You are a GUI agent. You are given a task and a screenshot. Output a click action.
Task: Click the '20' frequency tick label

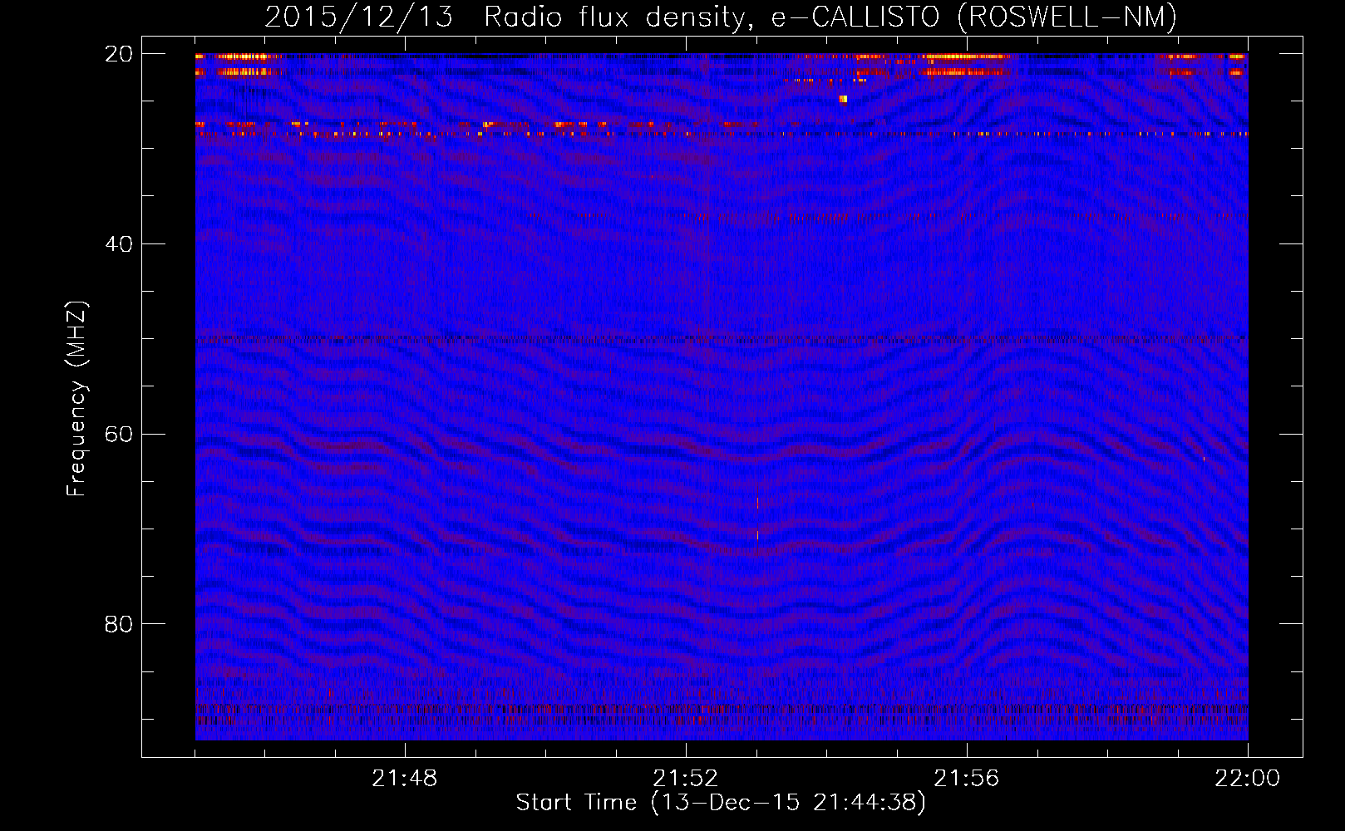[119, 54]
